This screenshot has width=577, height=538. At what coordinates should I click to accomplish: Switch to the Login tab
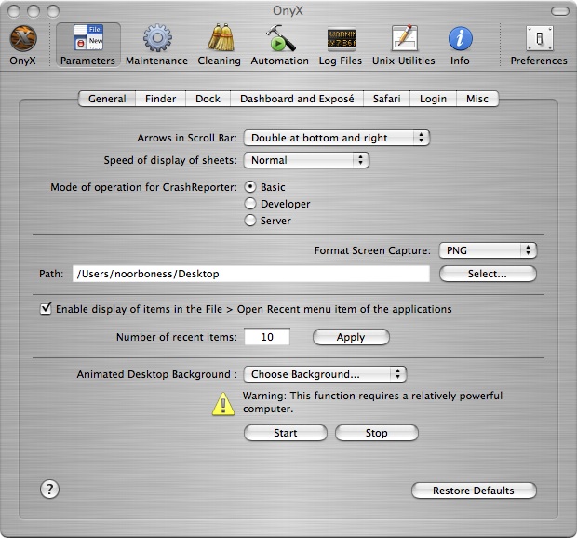click(x=433, y=99)
